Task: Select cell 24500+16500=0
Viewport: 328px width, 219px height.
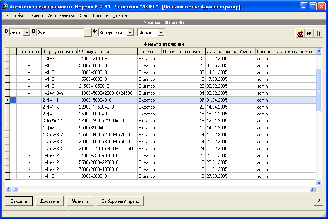Action: tap(108, 86)
